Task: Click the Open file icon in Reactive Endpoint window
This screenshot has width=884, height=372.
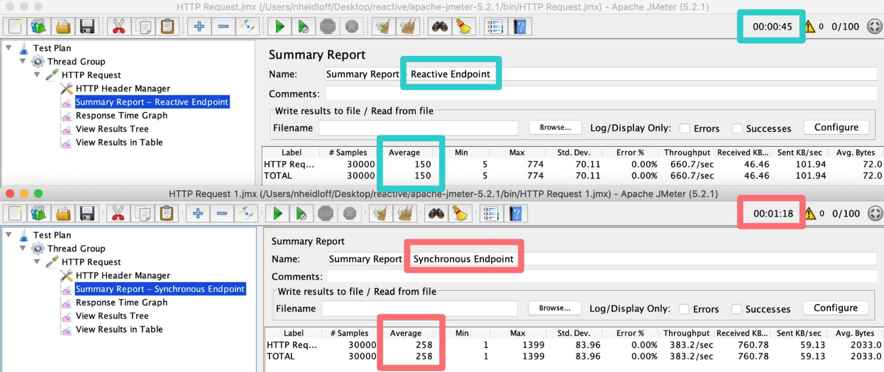Action: (x=63, y=27)
